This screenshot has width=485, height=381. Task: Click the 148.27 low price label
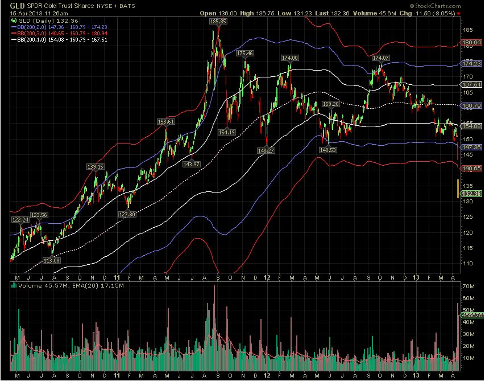[x=266, y=150]
